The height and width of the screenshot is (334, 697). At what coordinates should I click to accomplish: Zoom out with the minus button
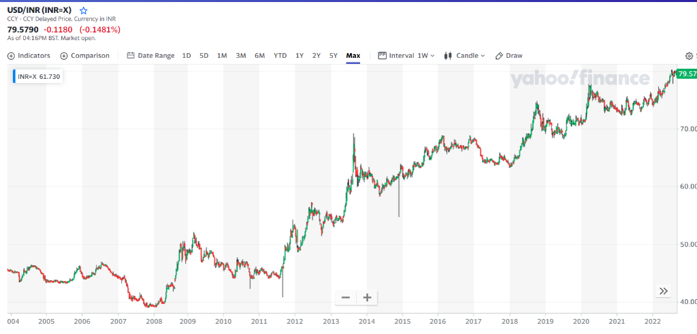tap(346, 297)
